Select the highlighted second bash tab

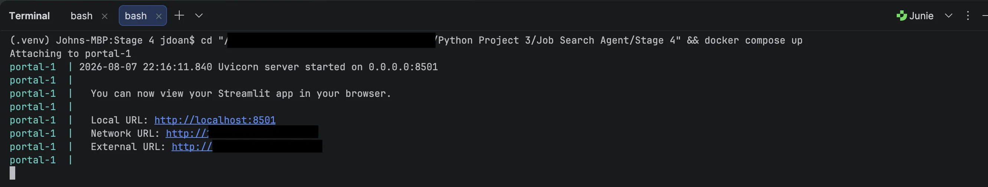136,16
